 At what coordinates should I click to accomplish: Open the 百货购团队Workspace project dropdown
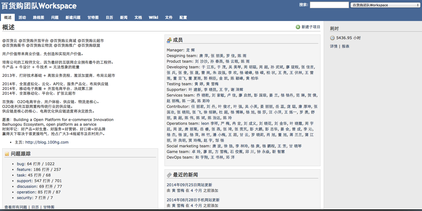(385, 5)
